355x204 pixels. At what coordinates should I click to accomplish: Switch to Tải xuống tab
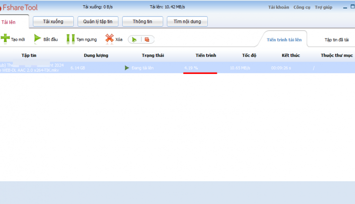(x=53, y=21)
